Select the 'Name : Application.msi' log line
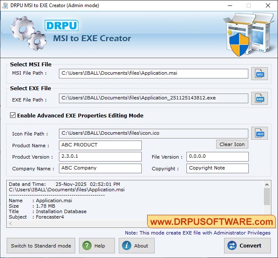 (x=41, y=201)
